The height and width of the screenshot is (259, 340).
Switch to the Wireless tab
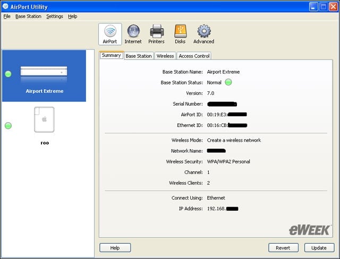165,56
